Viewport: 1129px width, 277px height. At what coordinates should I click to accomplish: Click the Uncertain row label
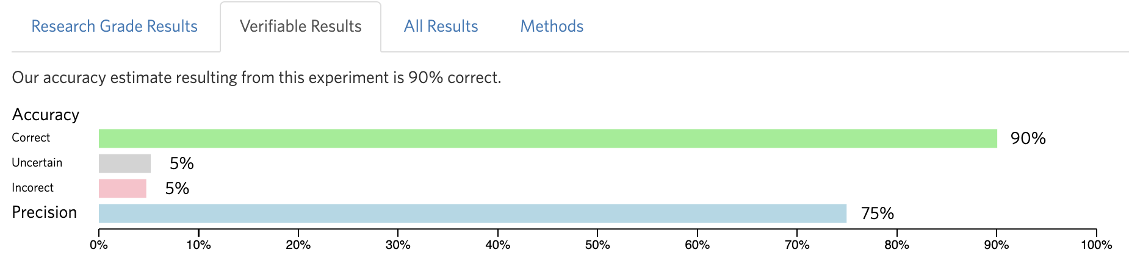(x=37, y=163)
